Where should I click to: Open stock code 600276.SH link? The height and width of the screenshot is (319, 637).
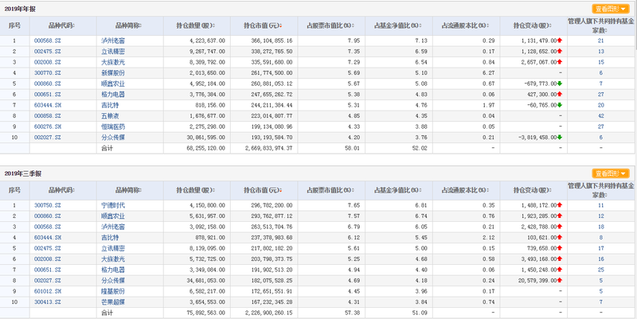point(48,126)
